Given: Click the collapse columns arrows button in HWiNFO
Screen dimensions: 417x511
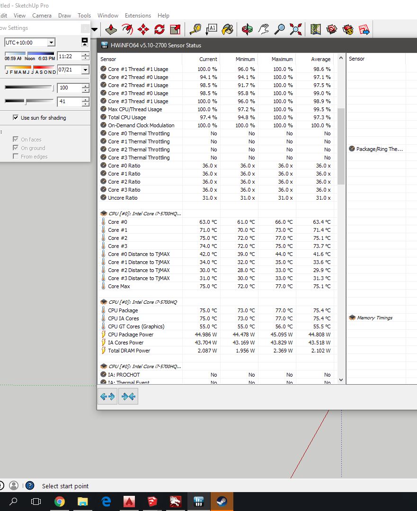Looking at the screenshot, I should (128, 396).
